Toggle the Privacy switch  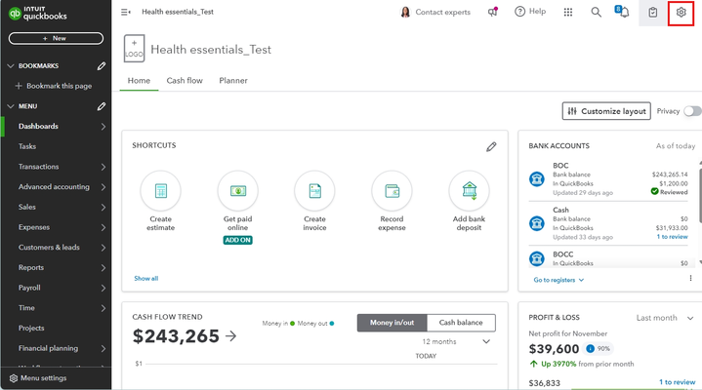[692, 111]
